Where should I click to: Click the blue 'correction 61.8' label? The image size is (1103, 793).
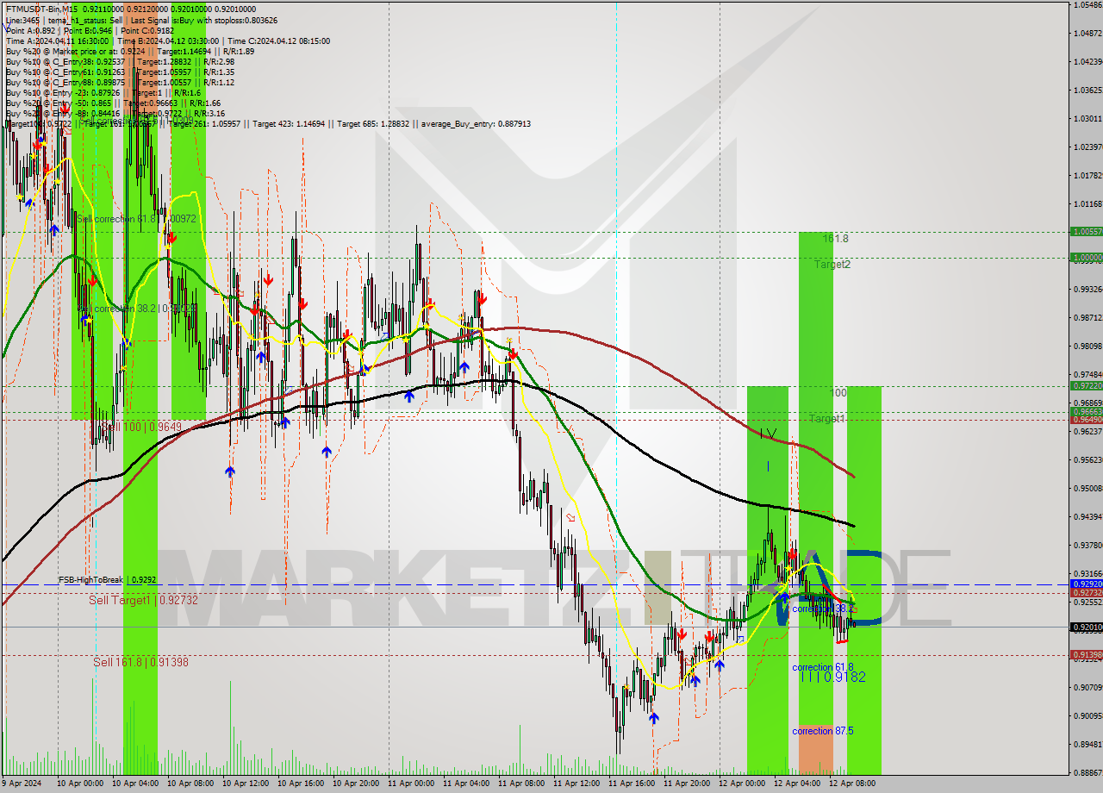(x=823, y=667)
